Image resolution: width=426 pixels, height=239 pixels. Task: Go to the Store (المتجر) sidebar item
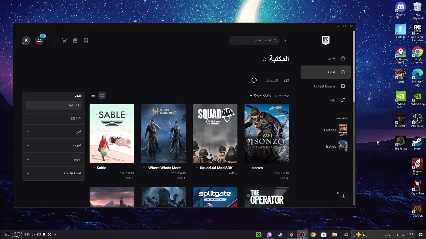tap(325, 58)
